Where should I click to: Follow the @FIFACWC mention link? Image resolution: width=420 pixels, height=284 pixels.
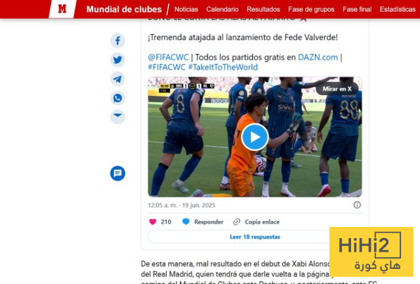[x=168, y=57]
